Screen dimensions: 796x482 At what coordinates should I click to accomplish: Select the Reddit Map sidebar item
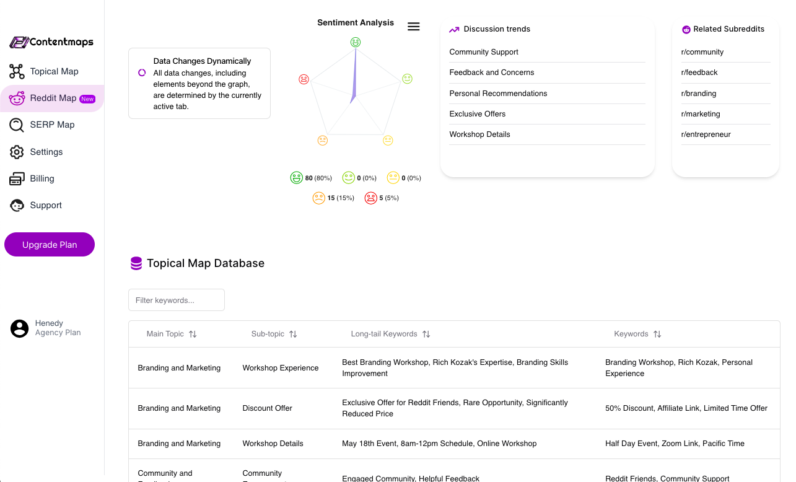(53, 98)
